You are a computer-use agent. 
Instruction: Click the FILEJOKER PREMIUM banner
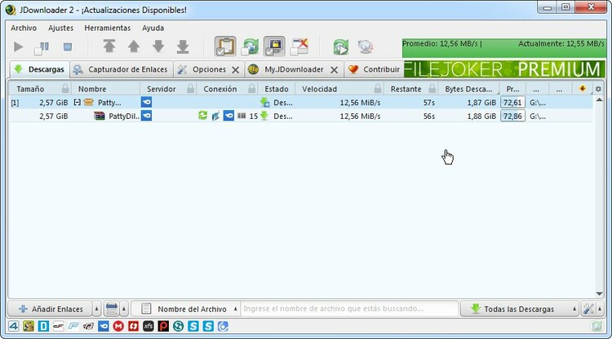504,69
